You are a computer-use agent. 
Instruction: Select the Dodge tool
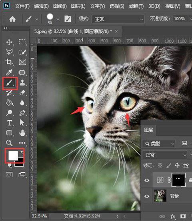click(x=9, y=113)
